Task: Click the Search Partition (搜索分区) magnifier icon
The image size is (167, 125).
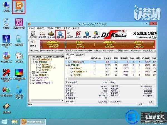Action: [42, 35]
